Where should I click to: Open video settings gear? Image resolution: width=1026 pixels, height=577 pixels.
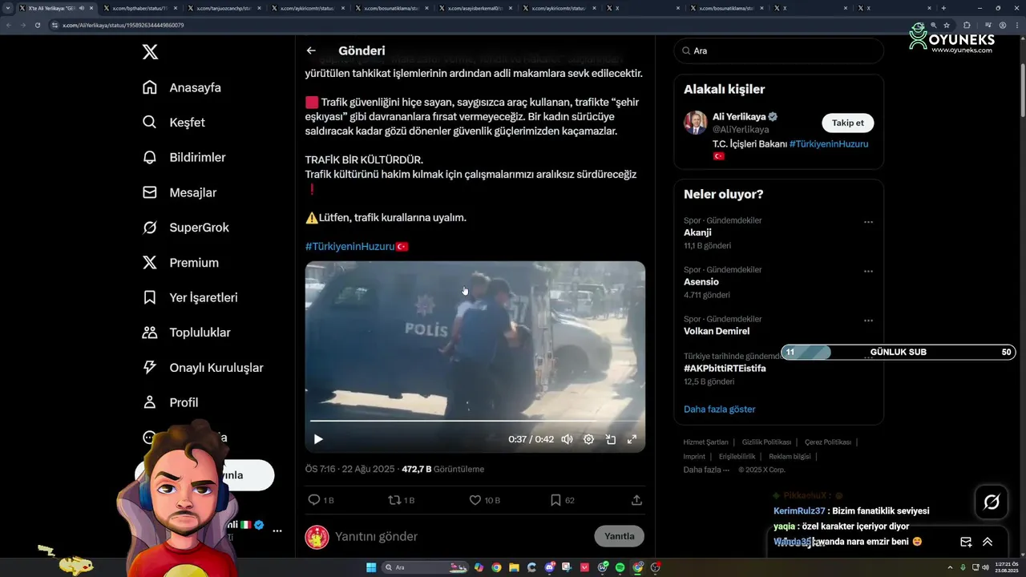tap(588, 439)
